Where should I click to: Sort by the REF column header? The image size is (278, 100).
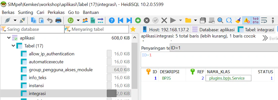click(196, 72)
